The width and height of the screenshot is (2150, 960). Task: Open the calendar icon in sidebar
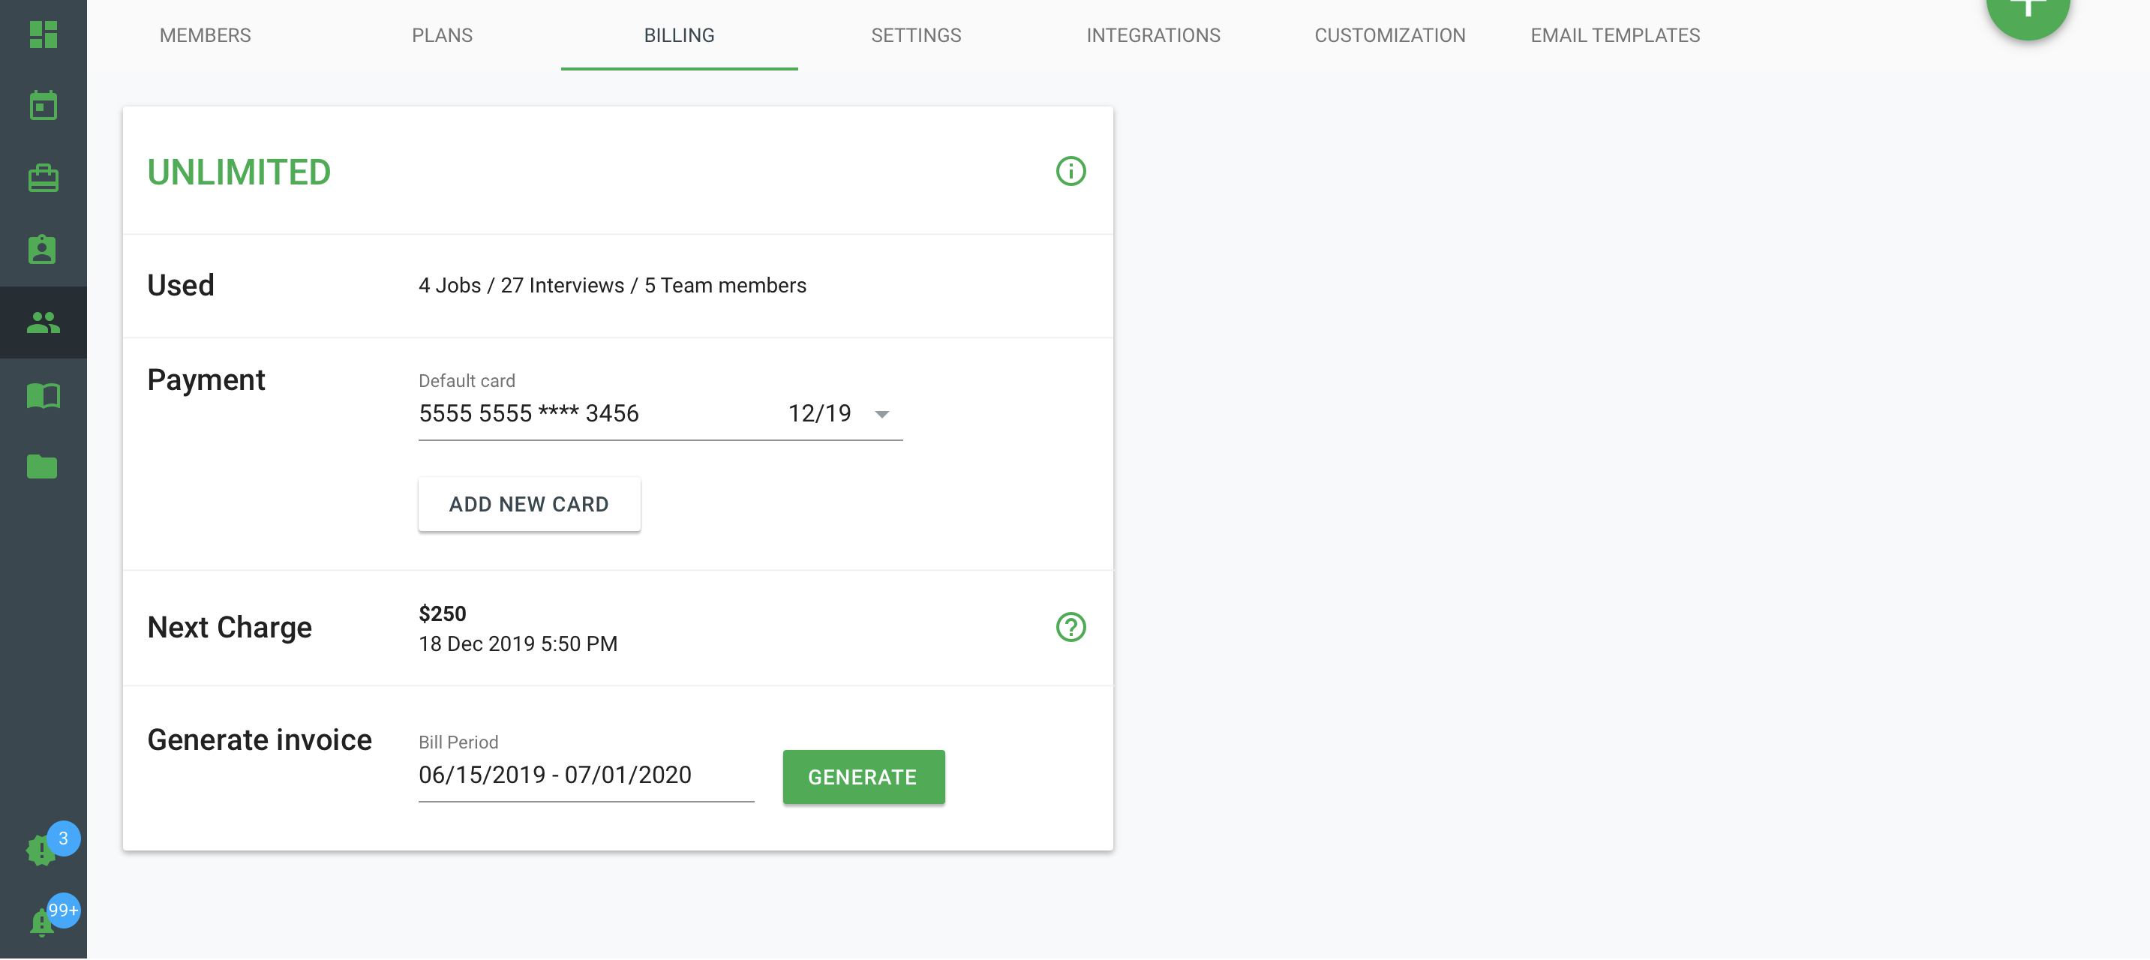click(x=43, y=106)
